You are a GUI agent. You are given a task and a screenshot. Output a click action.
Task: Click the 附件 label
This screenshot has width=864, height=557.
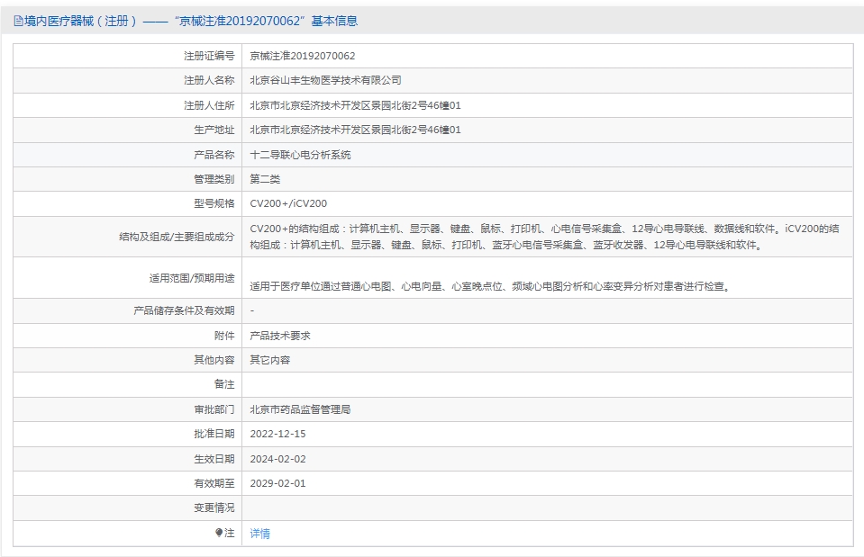tap(224, 336)
